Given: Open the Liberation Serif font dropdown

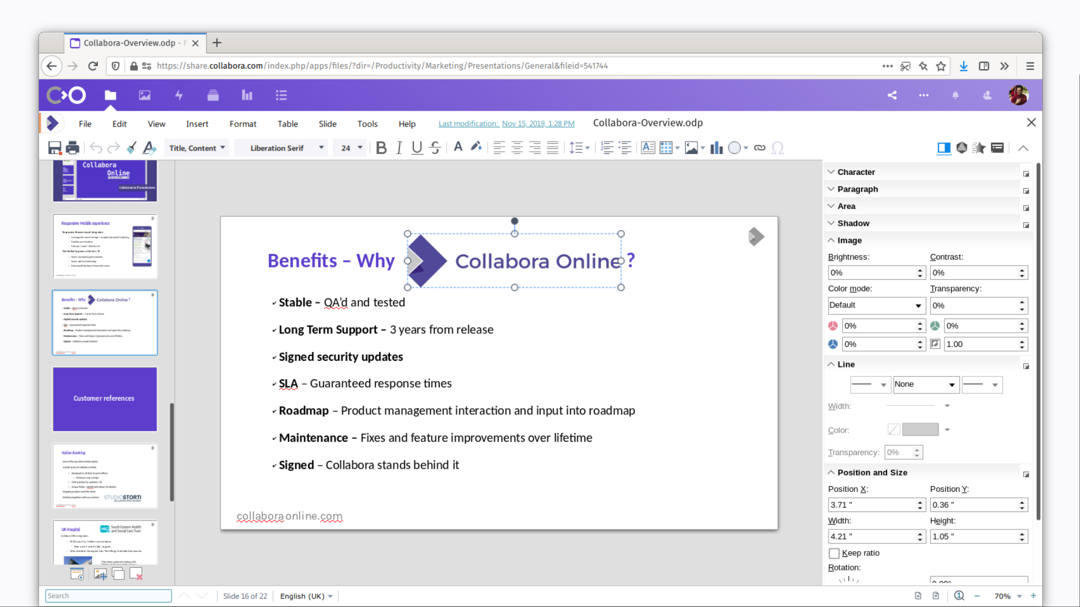Looking at the screenshot, I should [321, 148].
